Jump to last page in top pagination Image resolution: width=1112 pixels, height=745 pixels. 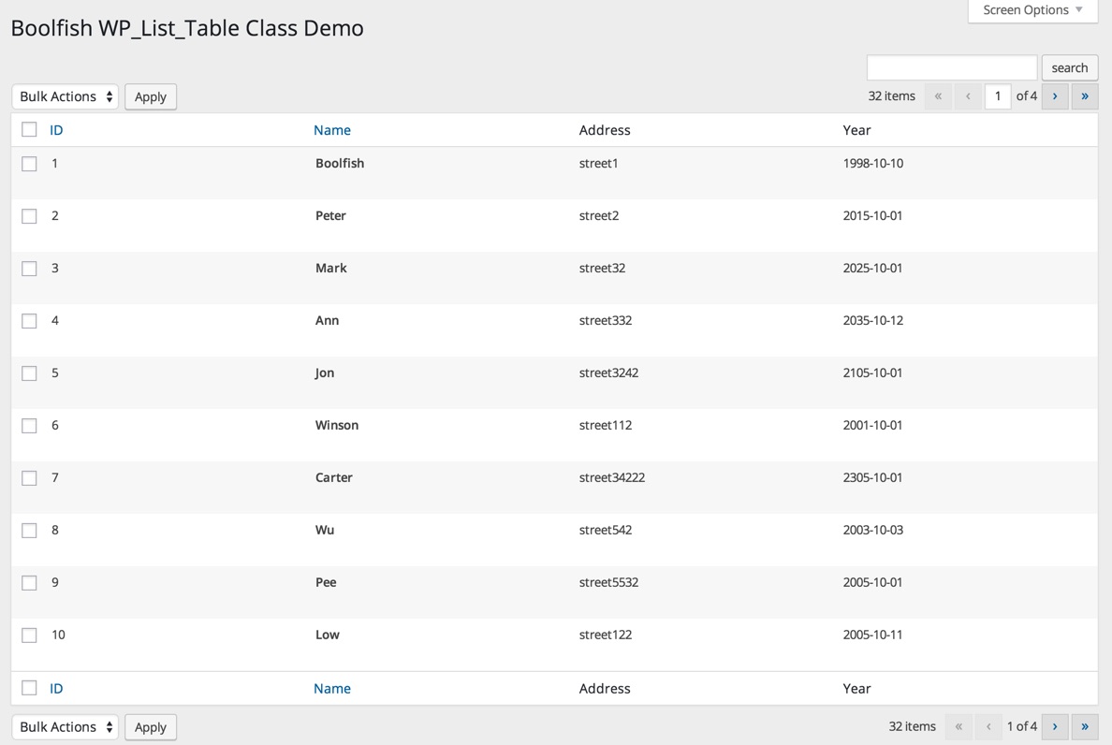1085,96
